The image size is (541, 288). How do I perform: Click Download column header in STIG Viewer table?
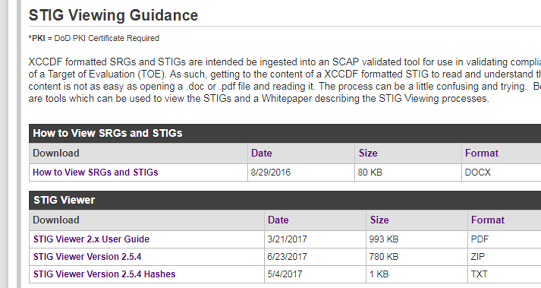pyautogui.click(x=56, y=220)
